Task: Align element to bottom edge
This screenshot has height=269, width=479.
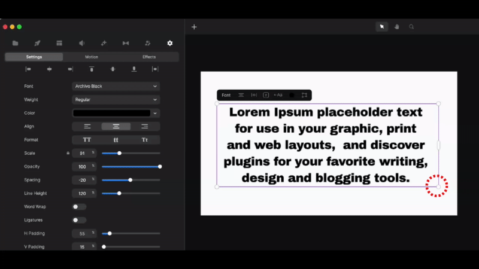Action: (x=134, y=69)
